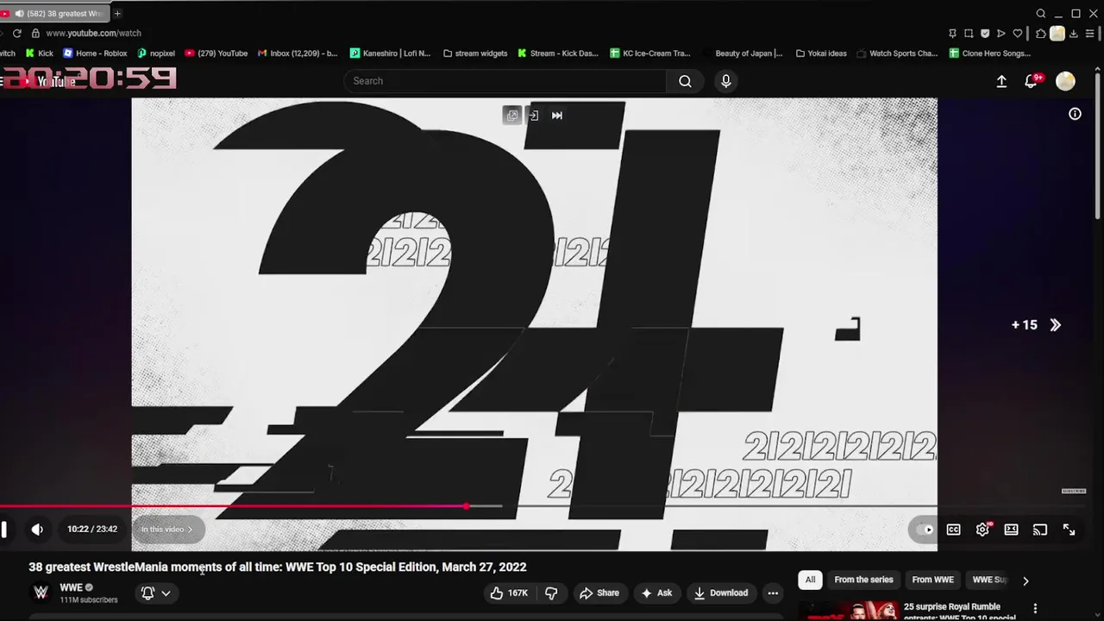Show more filter chips with right chevron

click(1026, 580)
